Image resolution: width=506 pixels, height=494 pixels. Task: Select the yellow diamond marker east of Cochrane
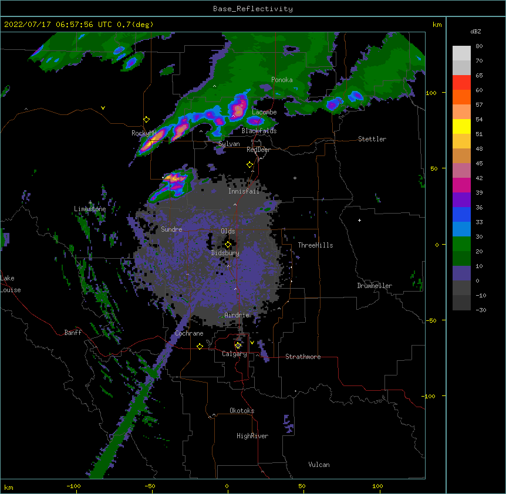tap(200, 347)
